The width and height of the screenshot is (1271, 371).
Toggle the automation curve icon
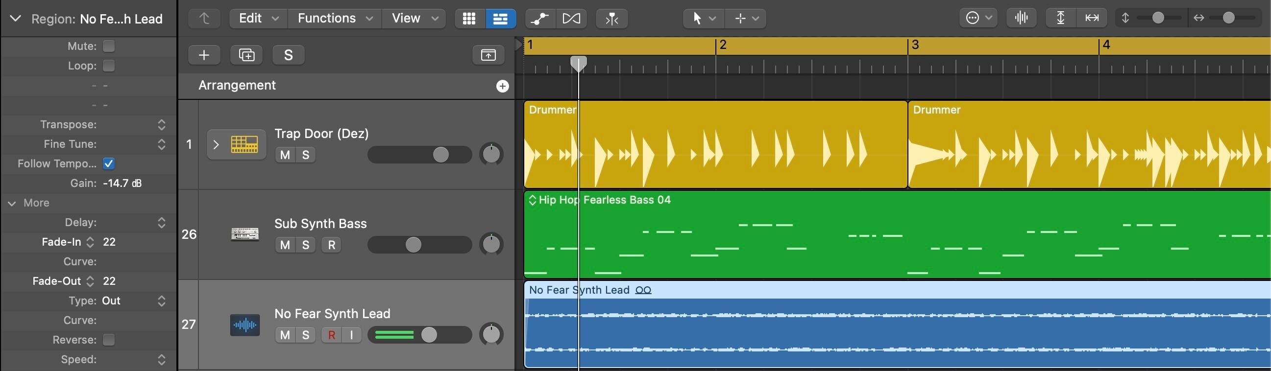pos(540,19)
